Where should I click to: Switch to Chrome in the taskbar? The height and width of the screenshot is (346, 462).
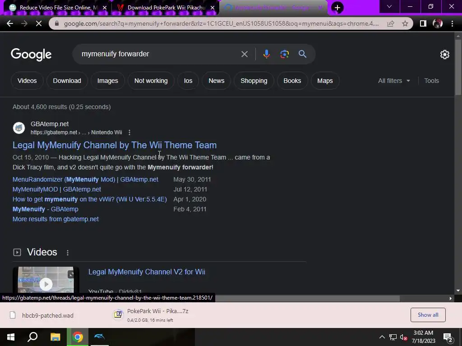click(78, 337)
